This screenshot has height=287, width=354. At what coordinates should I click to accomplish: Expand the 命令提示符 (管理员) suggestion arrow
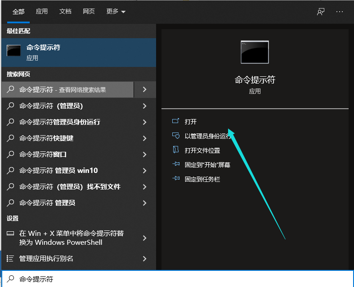pyautogui.click(x=144, y=106)
